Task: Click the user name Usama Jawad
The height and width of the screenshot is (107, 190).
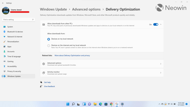Action: [x=16, y=10]
